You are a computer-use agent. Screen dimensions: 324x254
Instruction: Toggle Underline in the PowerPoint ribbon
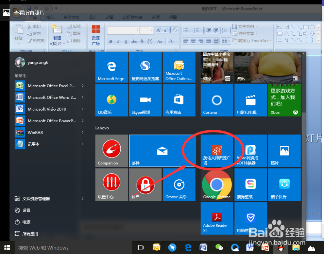pos(126,41)
